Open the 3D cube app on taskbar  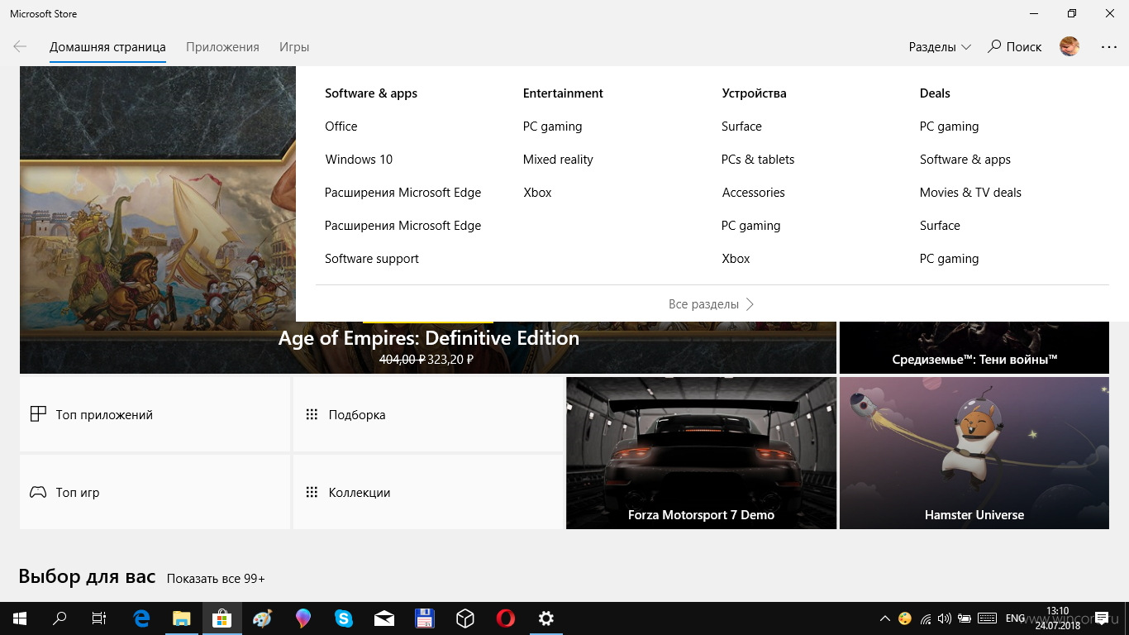[464, 618]
